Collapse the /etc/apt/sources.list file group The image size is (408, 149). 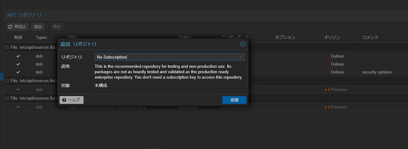point(7,47)
